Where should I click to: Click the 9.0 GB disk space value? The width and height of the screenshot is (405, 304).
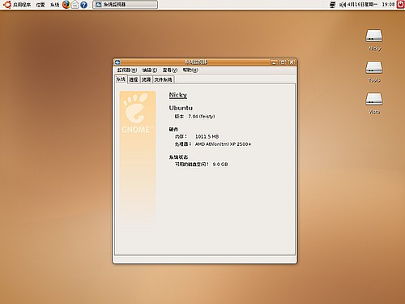[220, 165]
